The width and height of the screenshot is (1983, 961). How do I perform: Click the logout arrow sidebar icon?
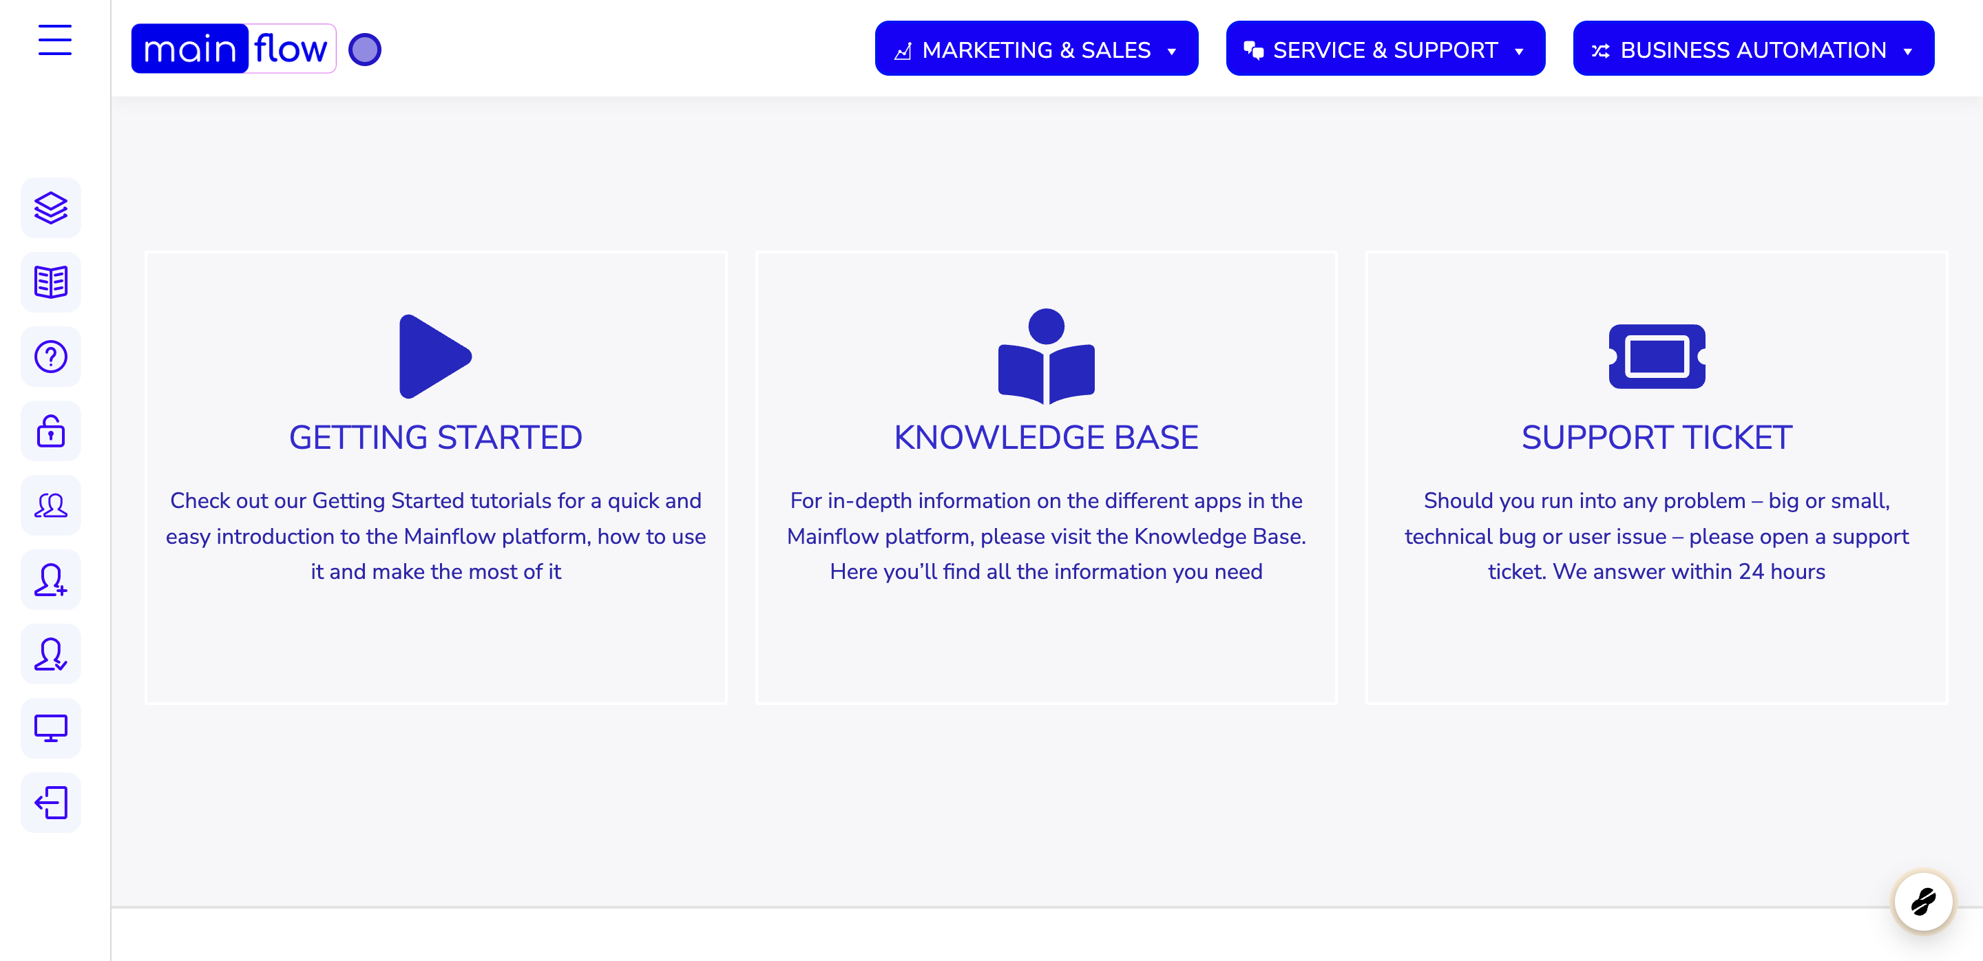(51, 803)
